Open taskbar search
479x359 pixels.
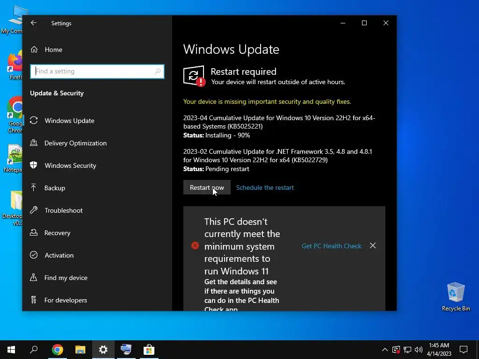(x=34, y=350)
